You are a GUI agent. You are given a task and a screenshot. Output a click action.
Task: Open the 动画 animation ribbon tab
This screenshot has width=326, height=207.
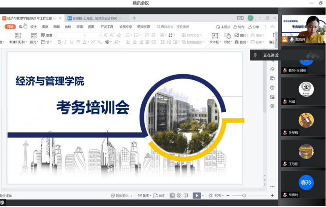[x=56, y=27]
